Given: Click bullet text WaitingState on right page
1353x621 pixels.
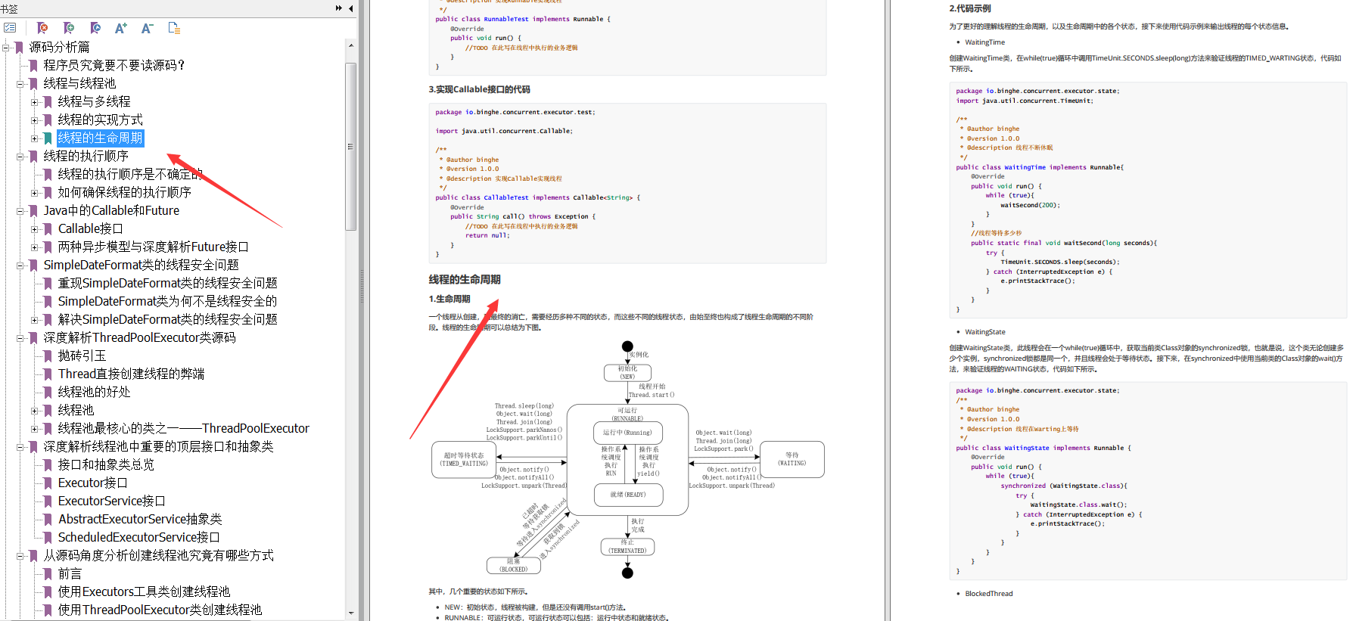Looking at the screenshot, I should click(985, 332).
